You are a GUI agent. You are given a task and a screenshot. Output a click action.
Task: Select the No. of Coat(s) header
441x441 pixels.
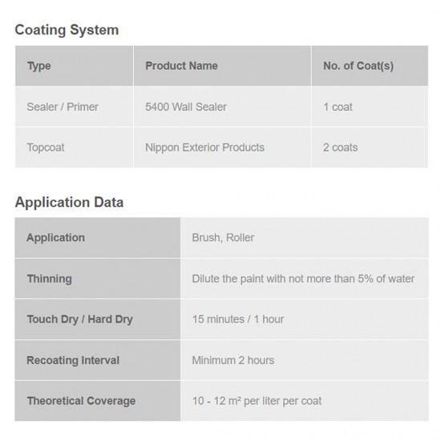[x=370, y=66]
